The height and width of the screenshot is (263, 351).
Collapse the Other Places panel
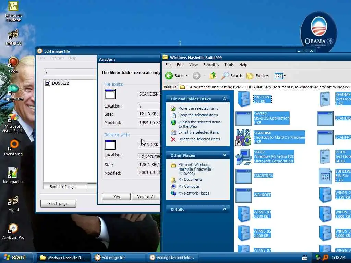[x=225, y=155]
